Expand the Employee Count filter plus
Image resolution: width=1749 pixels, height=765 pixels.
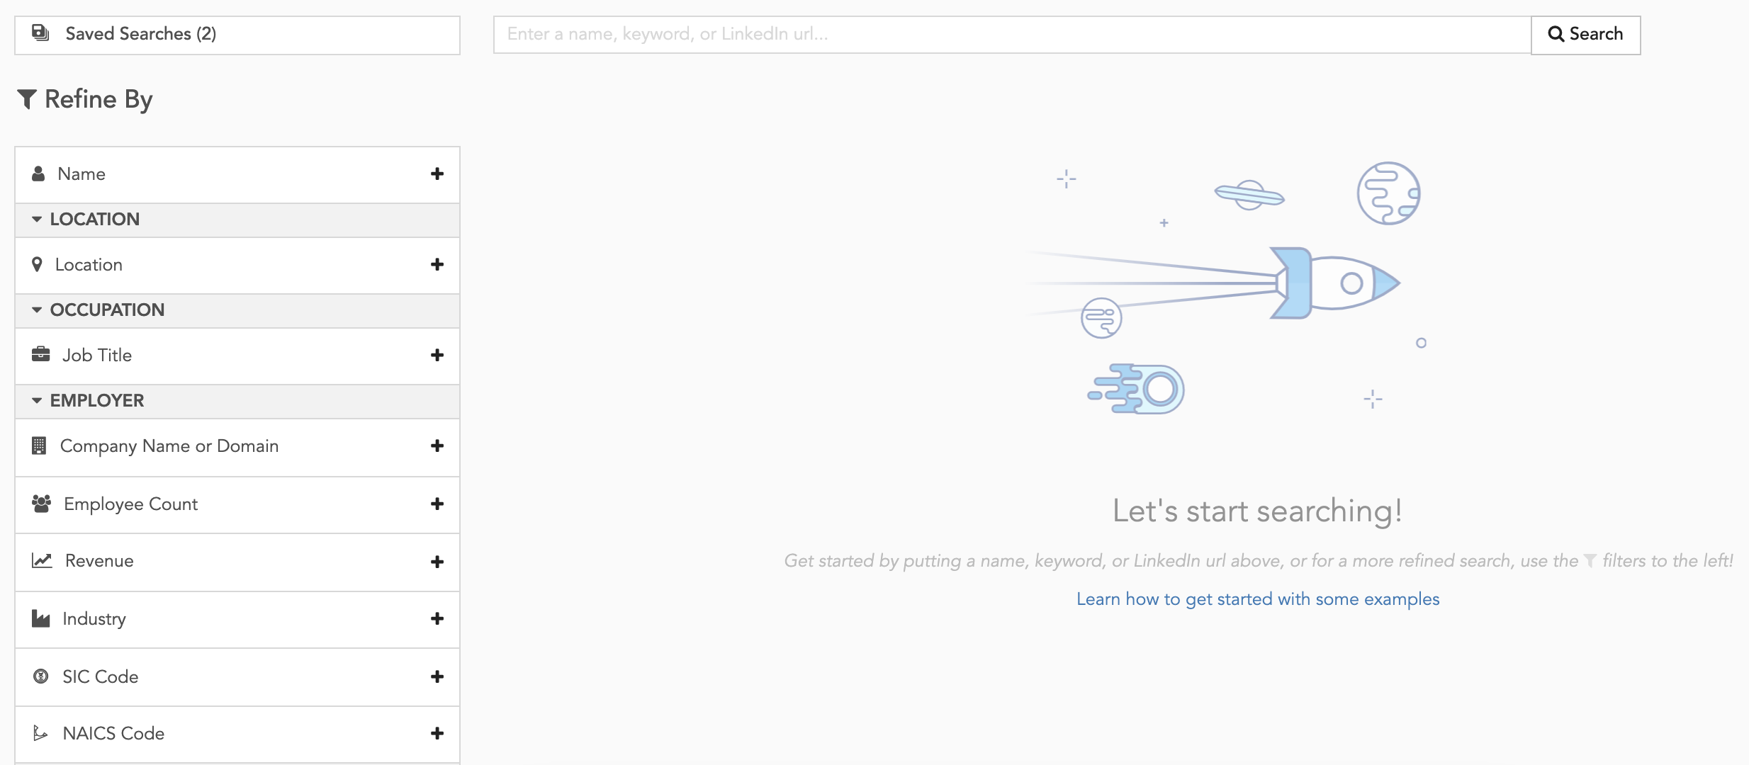tap(437, 504)
